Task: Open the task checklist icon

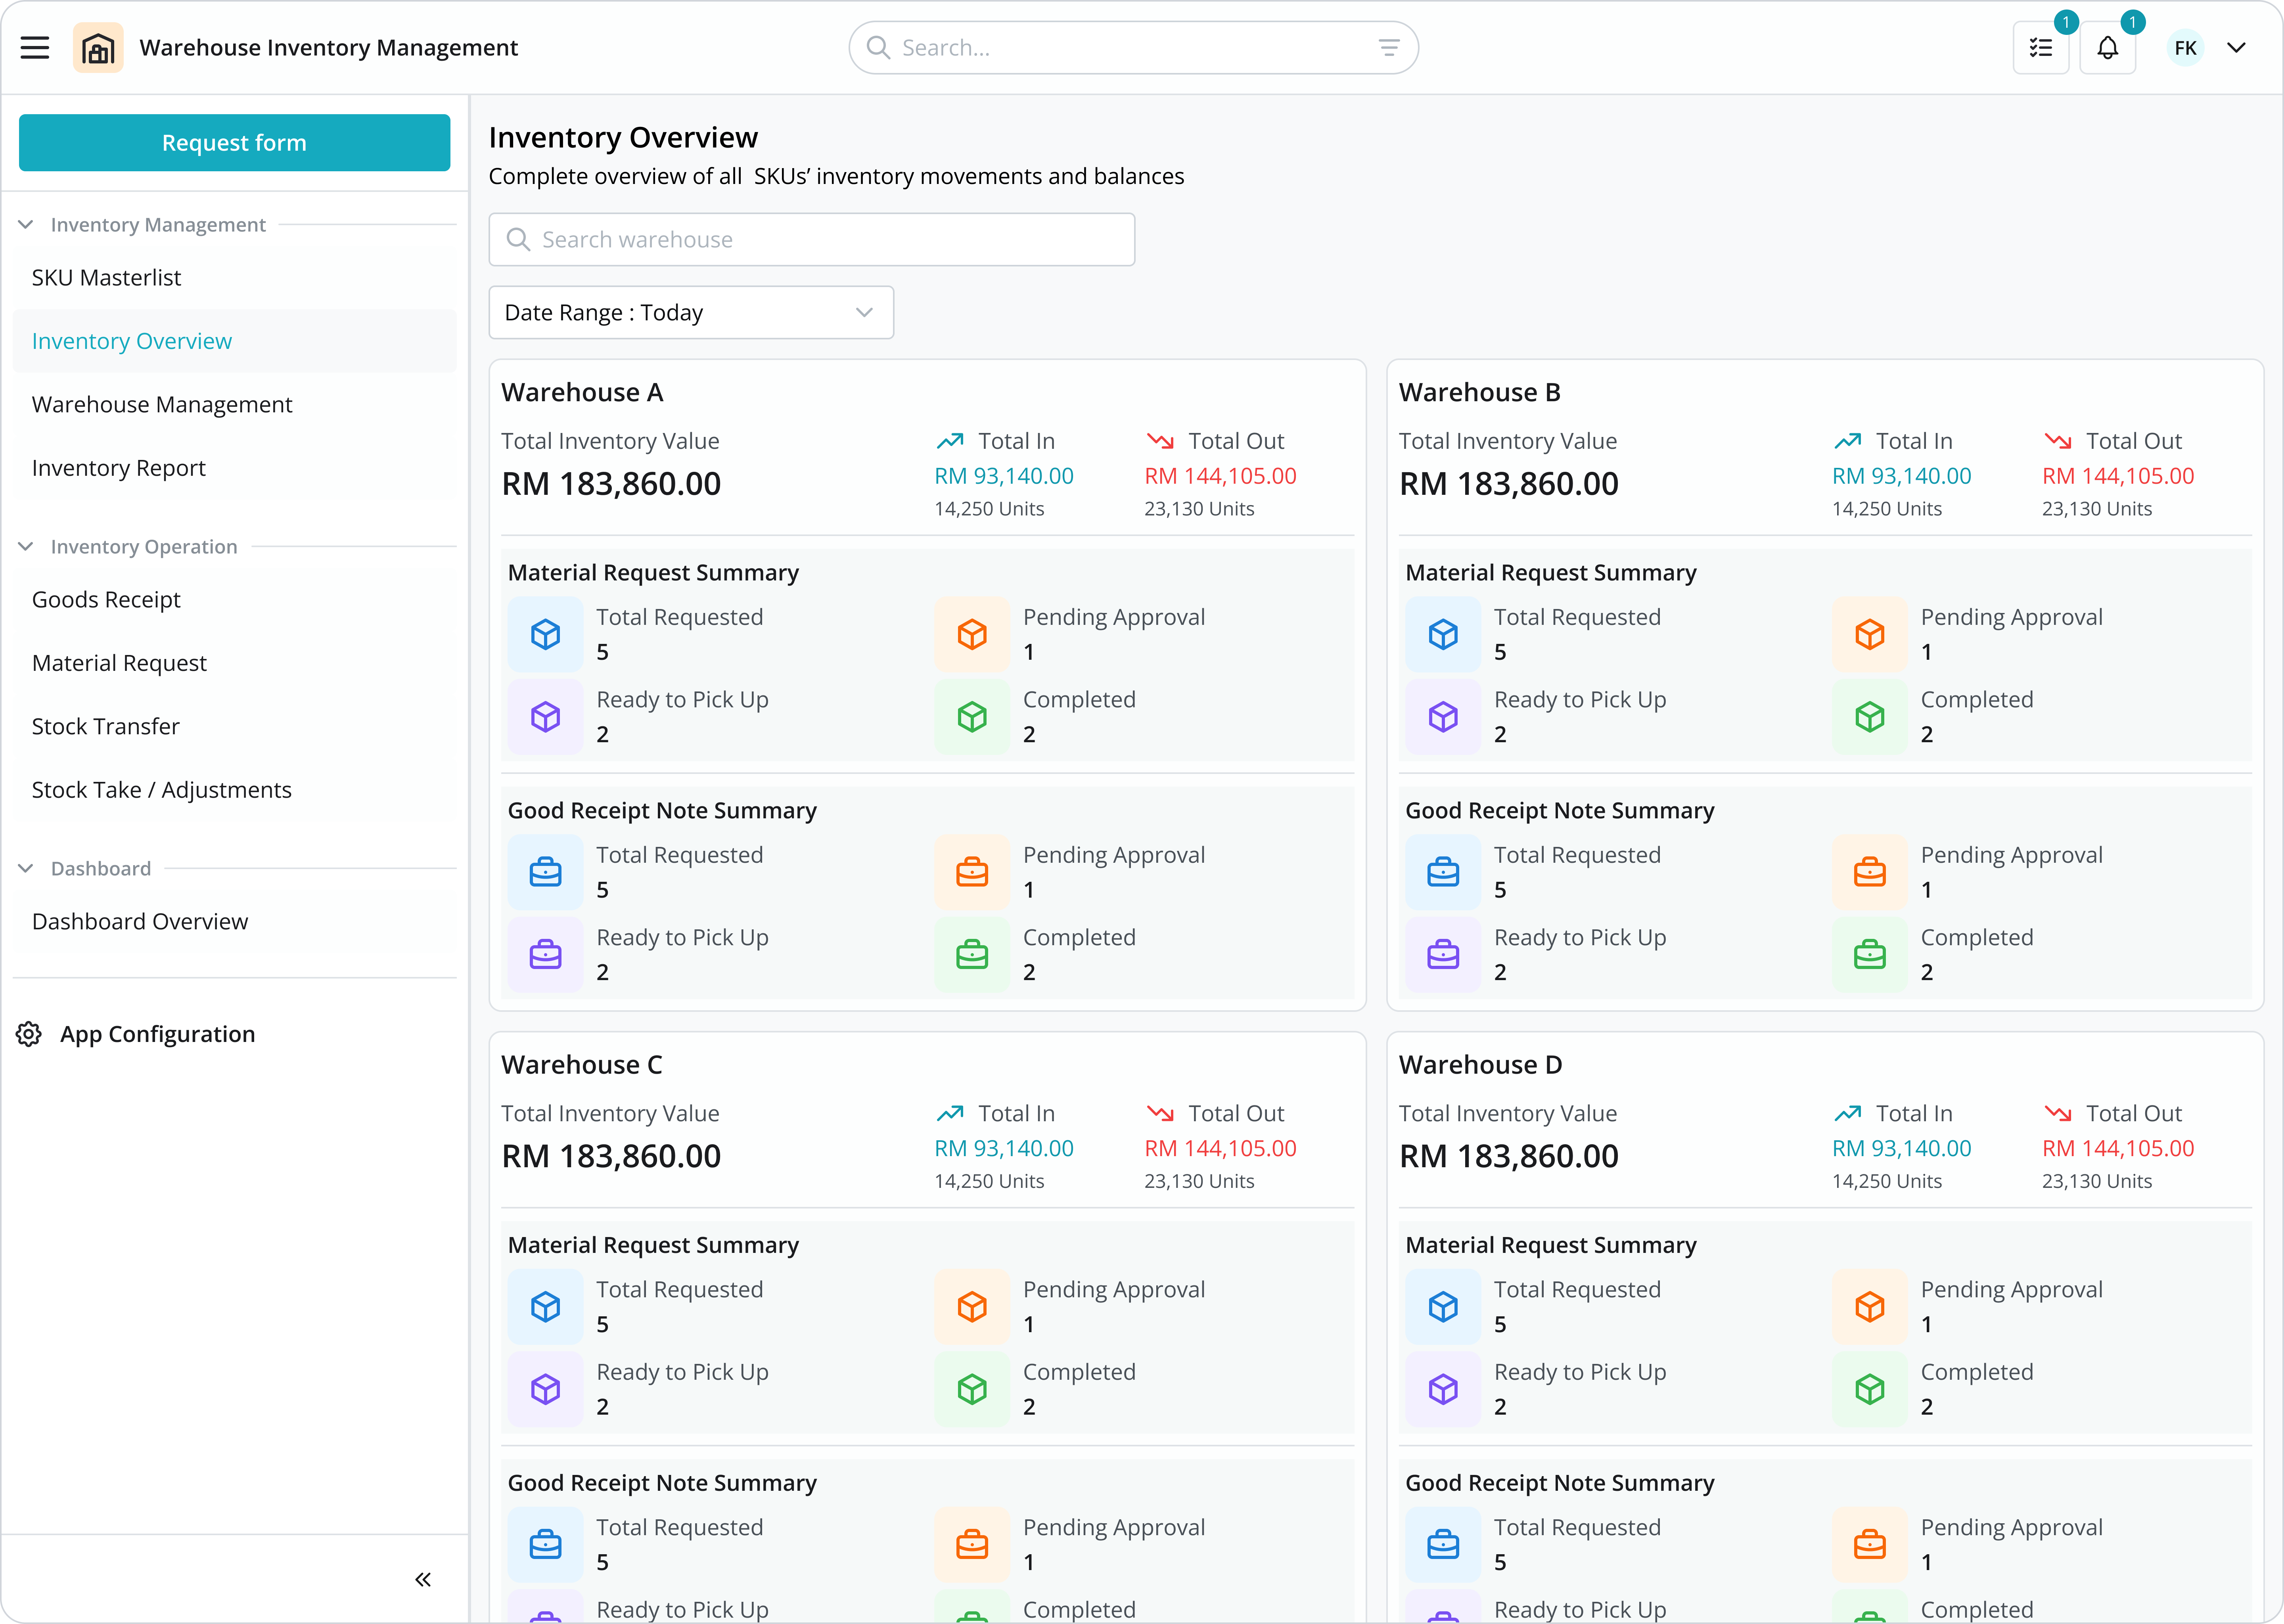Action: click(2040, 48)
